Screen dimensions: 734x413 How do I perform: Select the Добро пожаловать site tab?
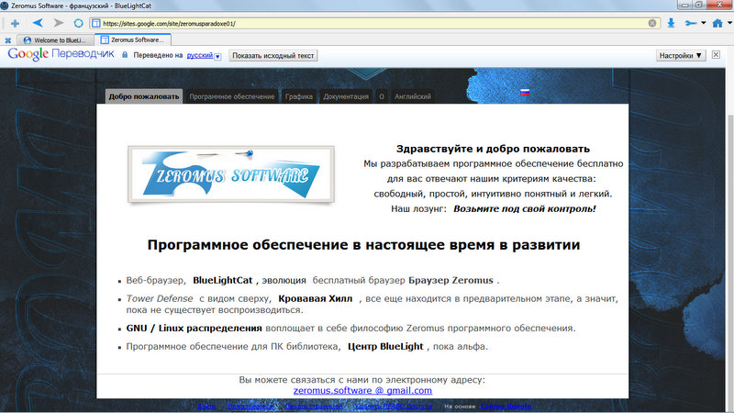144,96
